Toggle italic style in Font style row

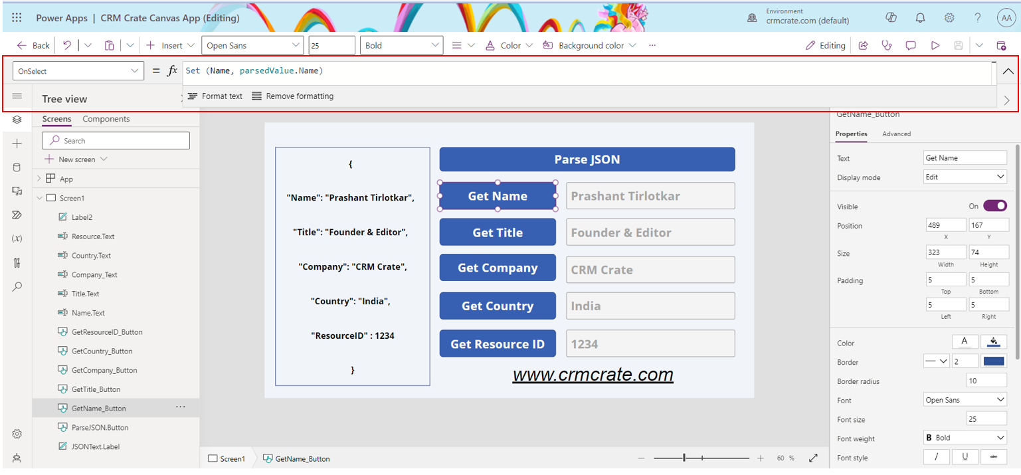(937, 457)
